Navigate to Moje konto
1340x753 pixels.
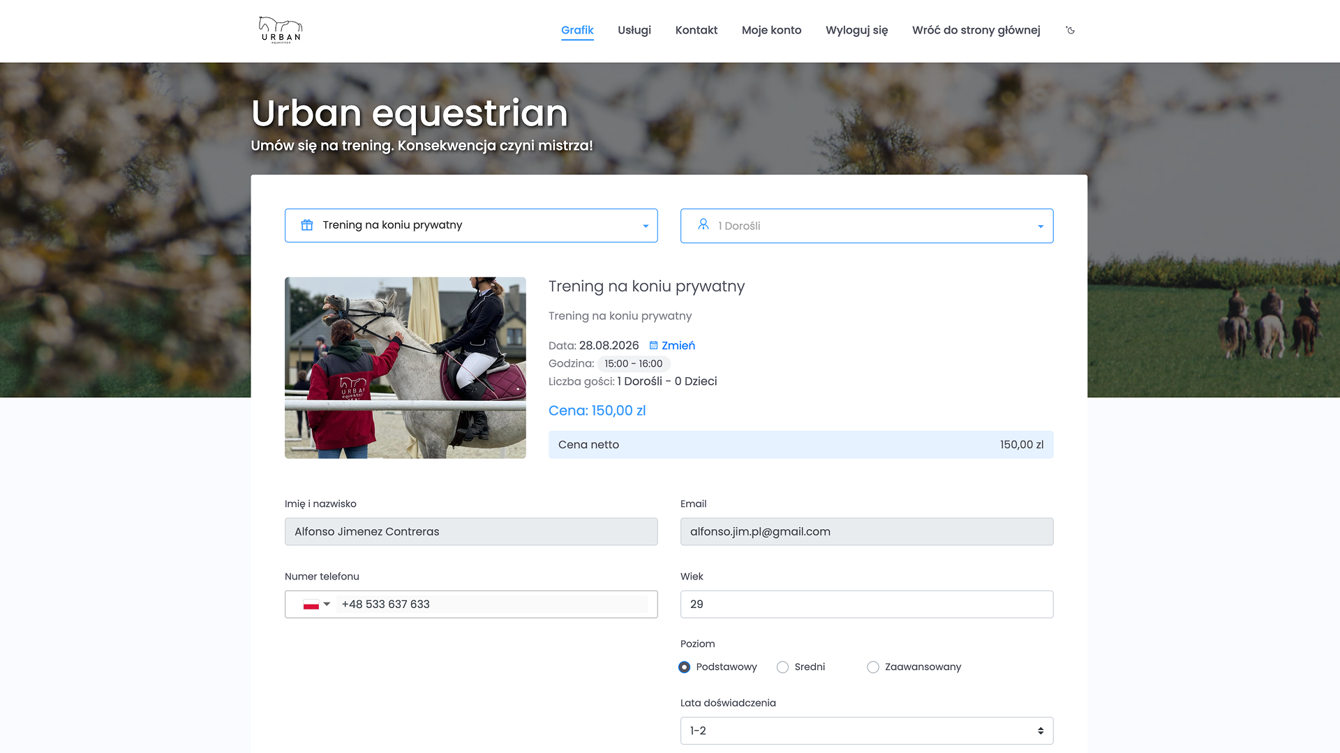pos(771,30)
